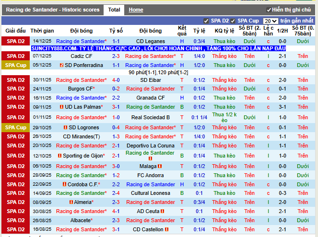Click SPA Cup league label on 29/10/25 row
The image size is (318, 237).
[x=16, y=127]
